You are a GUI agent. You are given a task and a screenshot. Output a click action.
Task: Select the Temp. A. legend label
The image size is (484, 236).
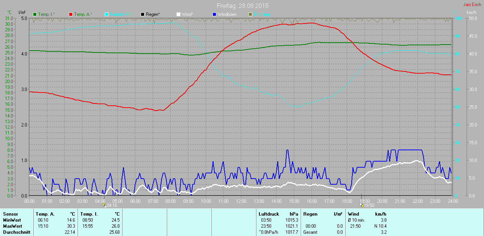[x=83, y=14]
